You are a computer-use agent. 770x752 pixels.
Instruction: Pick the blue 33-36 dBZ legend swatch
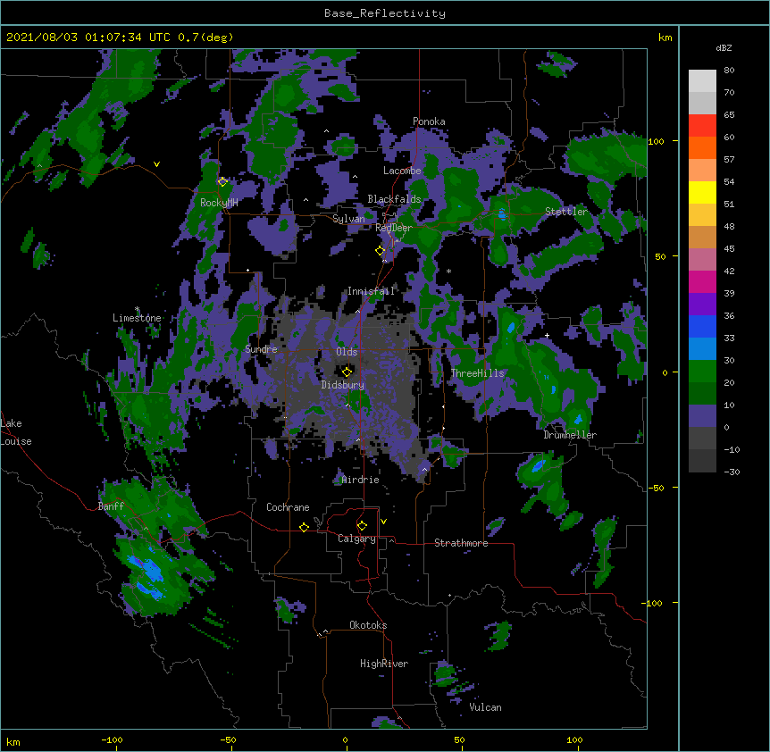tap(702, 326)
